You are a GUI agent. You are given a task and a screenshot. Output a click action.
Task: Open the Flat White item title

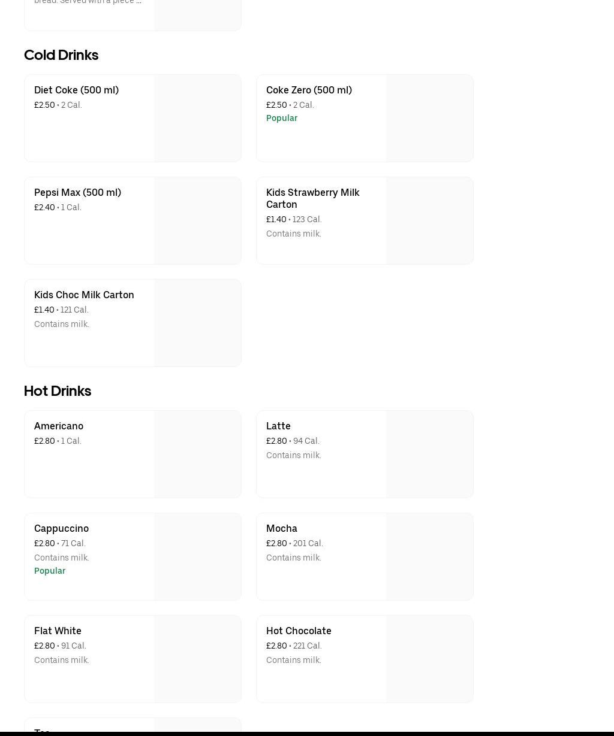[58, 631]
